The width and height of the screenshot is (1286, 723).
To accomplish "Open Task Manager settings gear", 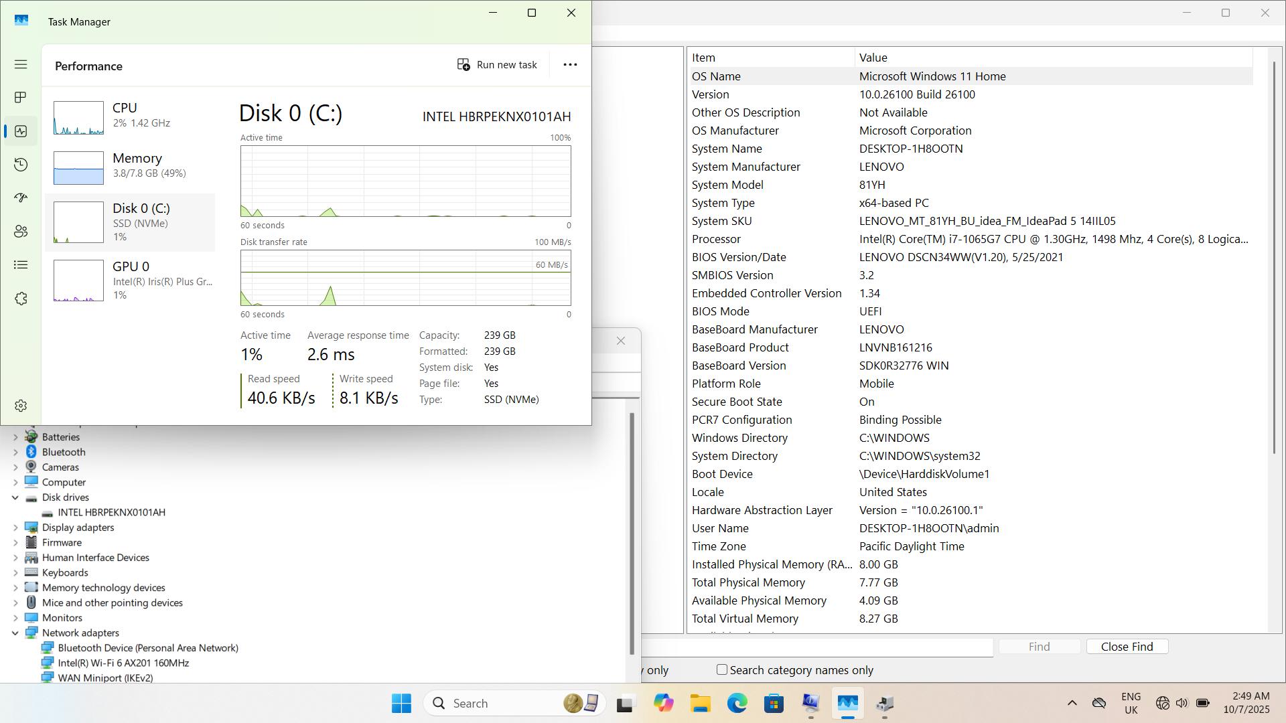I will click(21, 406).
